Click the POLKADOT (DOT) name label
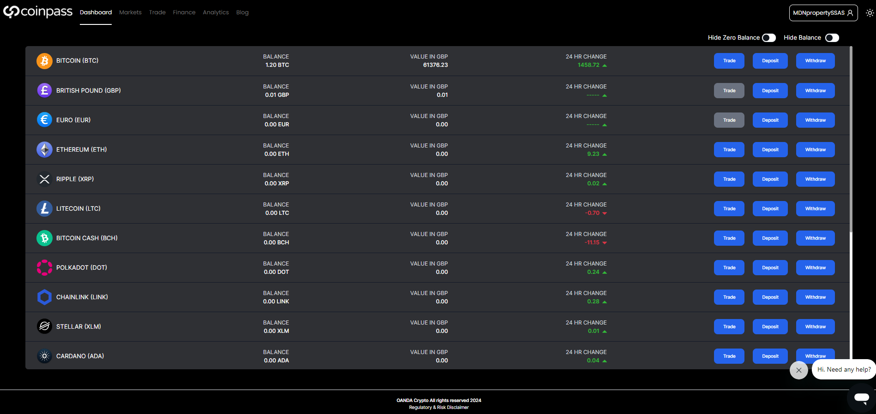876x414 pixels. (82, 267)
